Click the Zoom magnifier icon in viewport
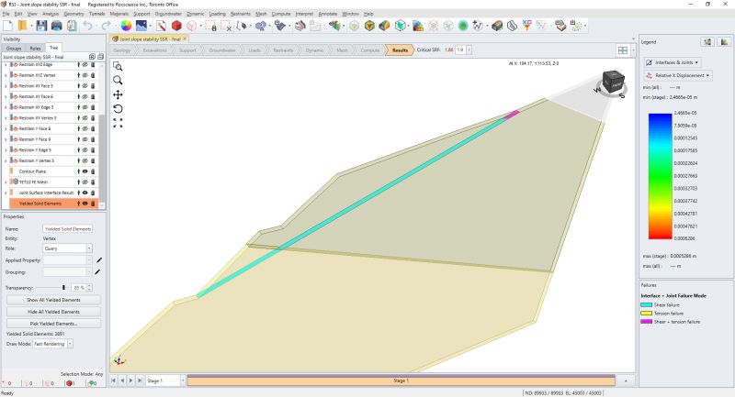This screenshot has height=397, width=735. 118,81
